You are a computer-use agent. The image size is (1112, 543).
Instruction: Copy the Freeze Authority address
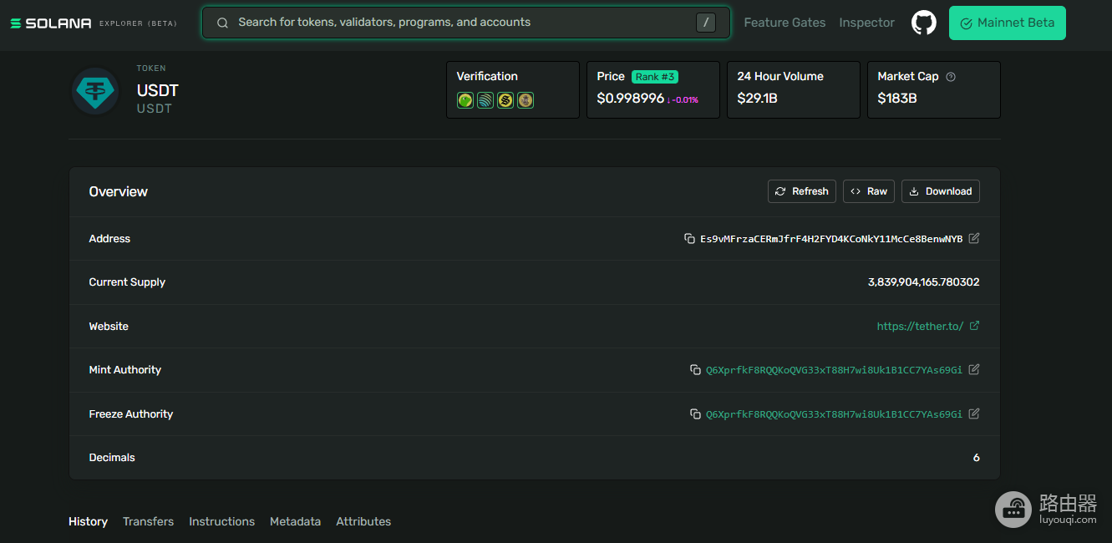695,414
